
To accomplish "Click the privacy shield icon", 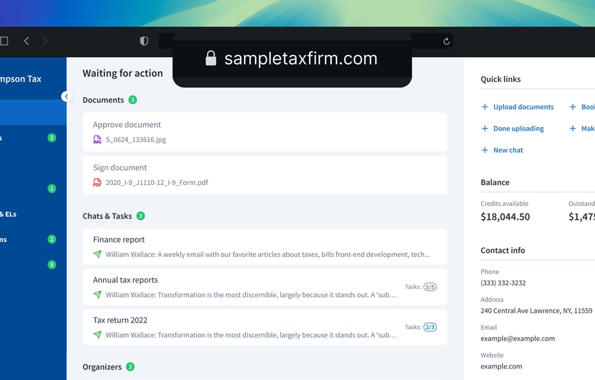I will (x=144, y=41).
